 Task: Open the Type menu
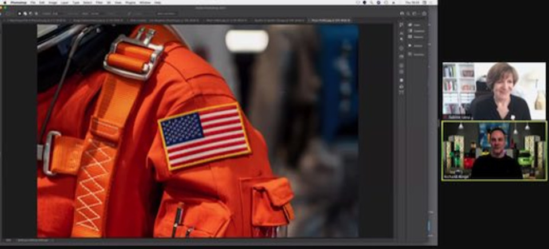[76, 2]
